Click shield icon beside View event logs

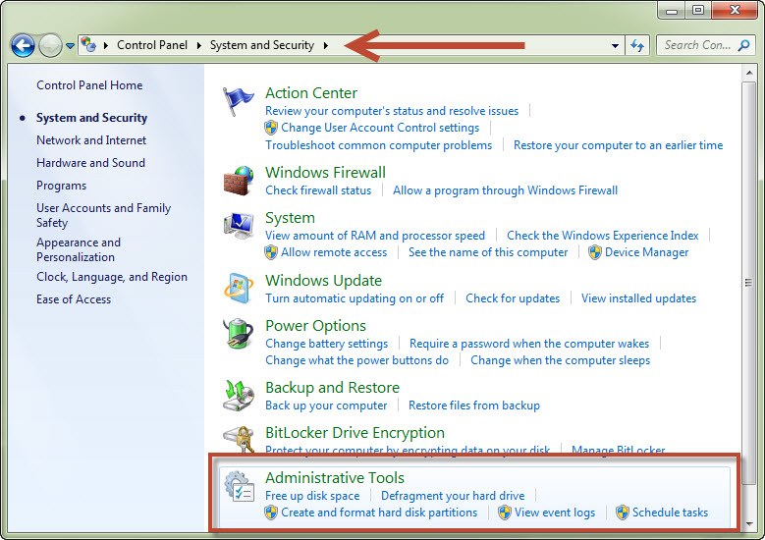[505, 513]
